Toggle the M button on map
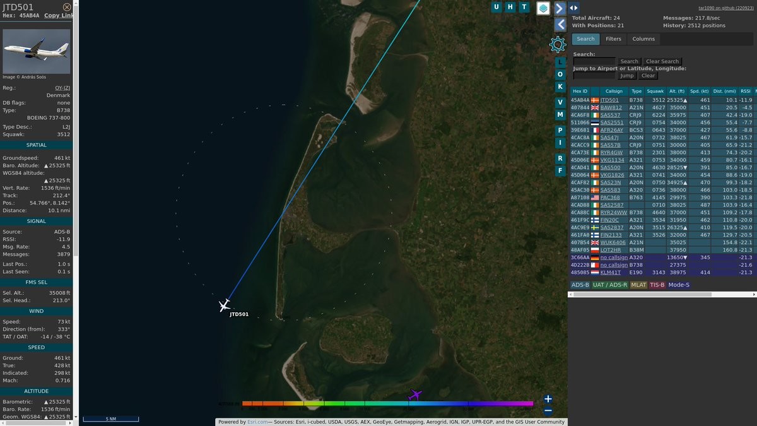Screen dimensions: 757x426 pos(560,115)
